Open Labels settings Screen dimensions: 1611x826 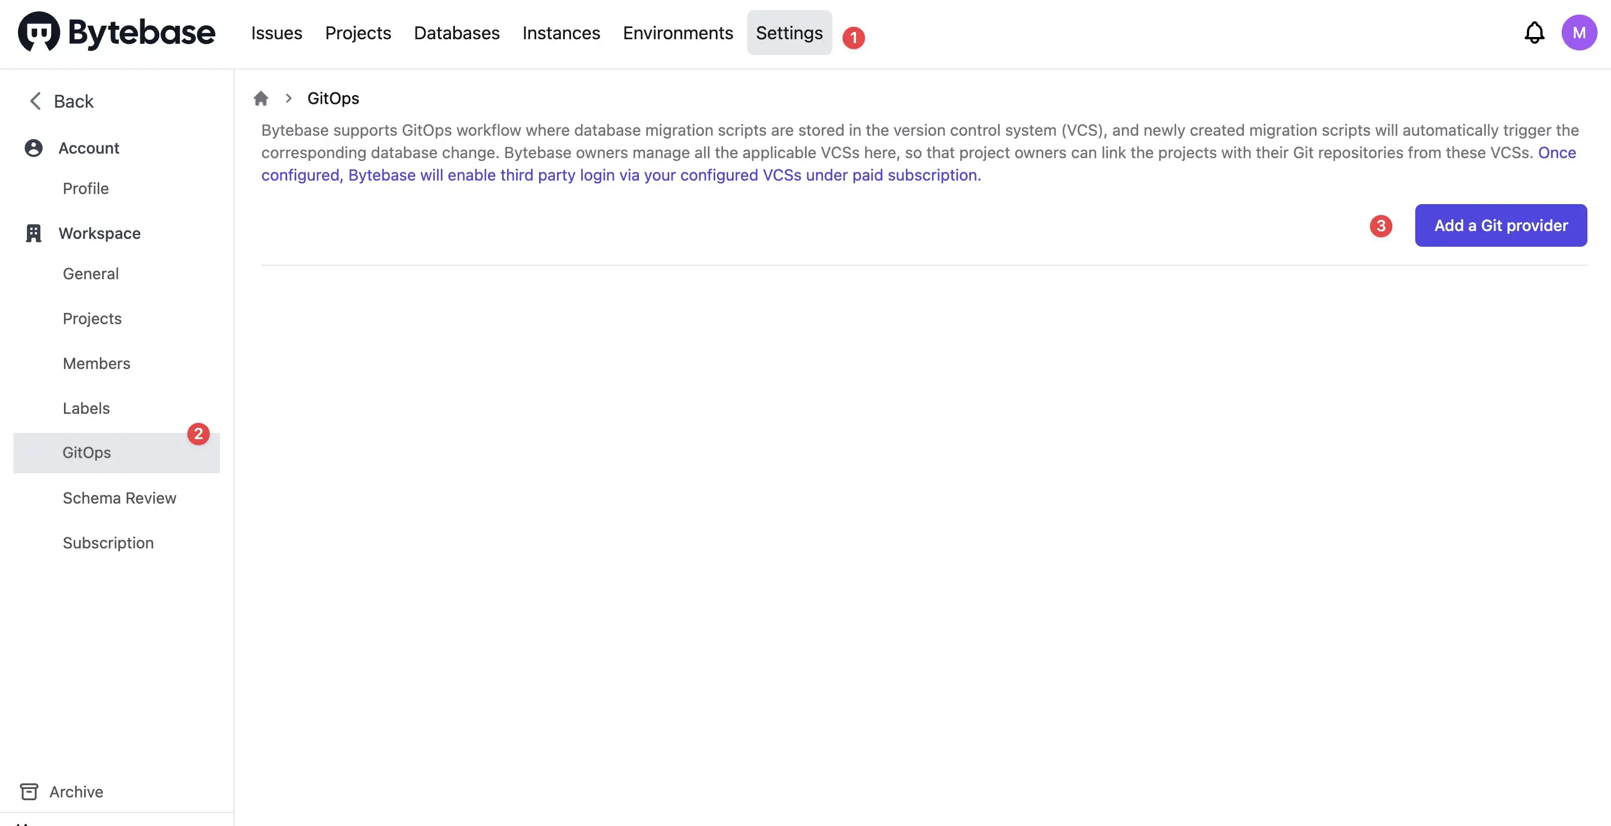click(x=86, y=408)
